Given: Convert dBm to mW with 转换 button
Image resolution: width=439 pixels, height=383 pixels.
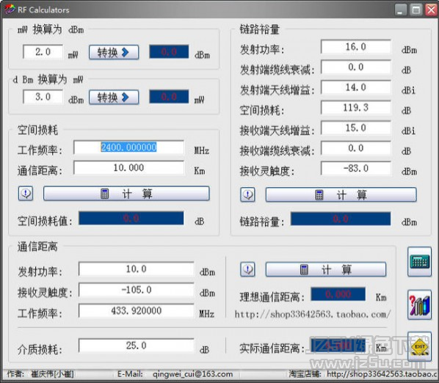Looking at the screenshot, I should pyautogui.click(x=114, y=97).
